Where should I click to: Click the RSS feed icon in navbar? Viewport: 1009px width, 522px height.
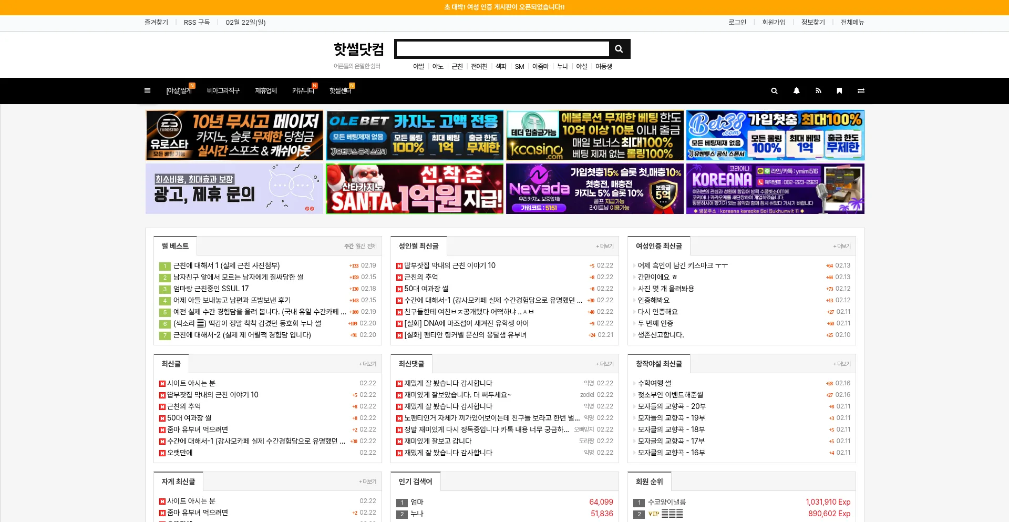tap(818, 91)
